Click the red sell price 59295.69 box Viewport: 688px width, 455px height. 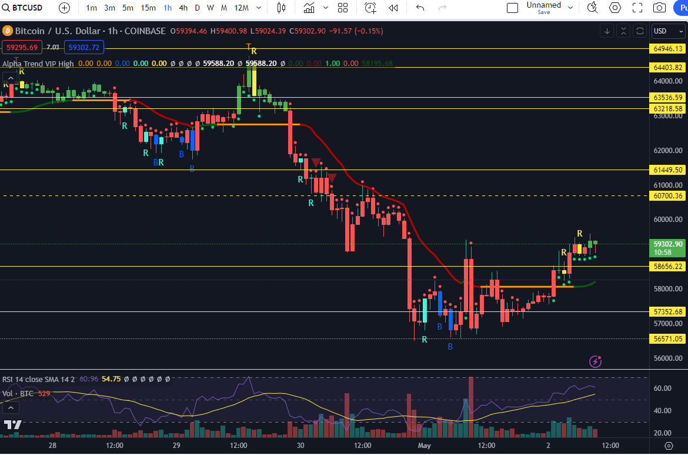[x=22, y=47]
